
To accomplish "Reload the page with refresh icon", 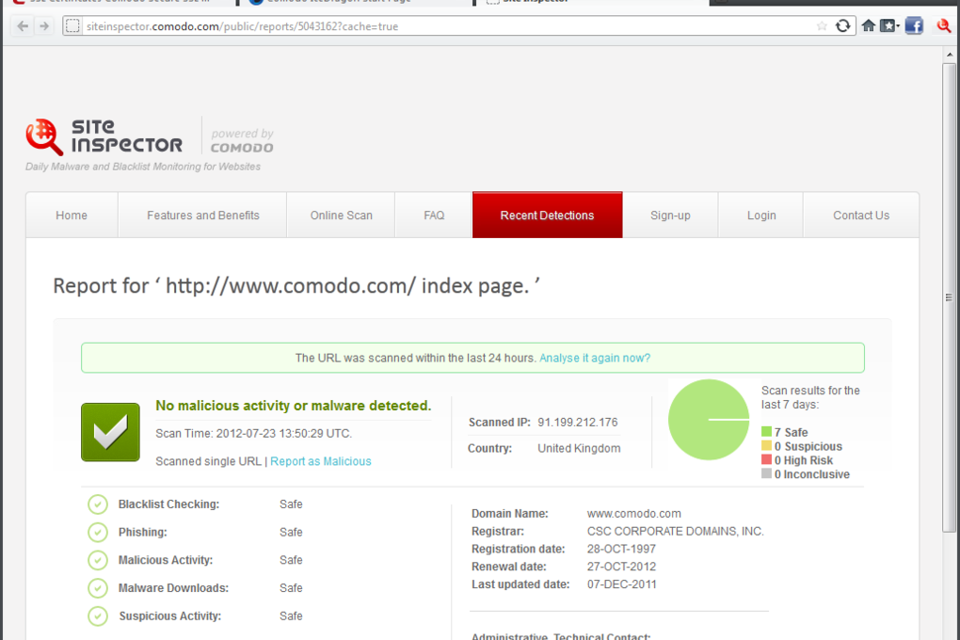I will [x=843, y=25].
